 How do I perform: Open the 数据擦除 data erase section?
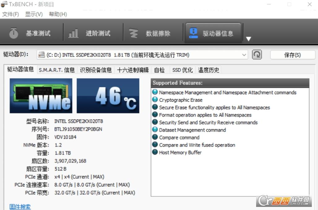[x=153, y=33]
